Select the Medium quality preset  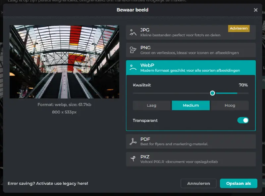coord(191,105)
